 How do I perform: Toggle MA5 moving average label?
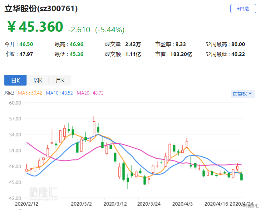tap(30, 93)
